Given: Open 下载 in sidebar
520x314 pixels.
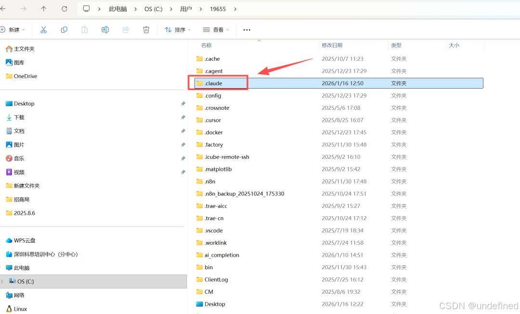Looking at the screenshot, I should [x=15, y=118].
